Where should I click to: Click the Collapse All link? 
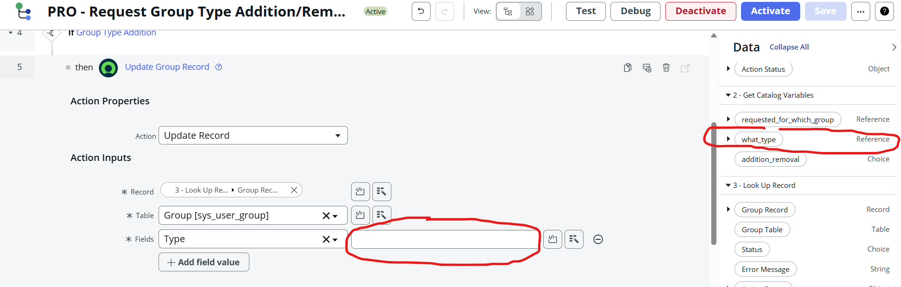pos(789,47)
